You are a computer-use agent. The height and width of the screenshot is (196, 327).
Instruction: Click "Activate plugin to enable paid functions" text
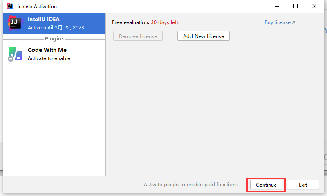pos(190,185)
